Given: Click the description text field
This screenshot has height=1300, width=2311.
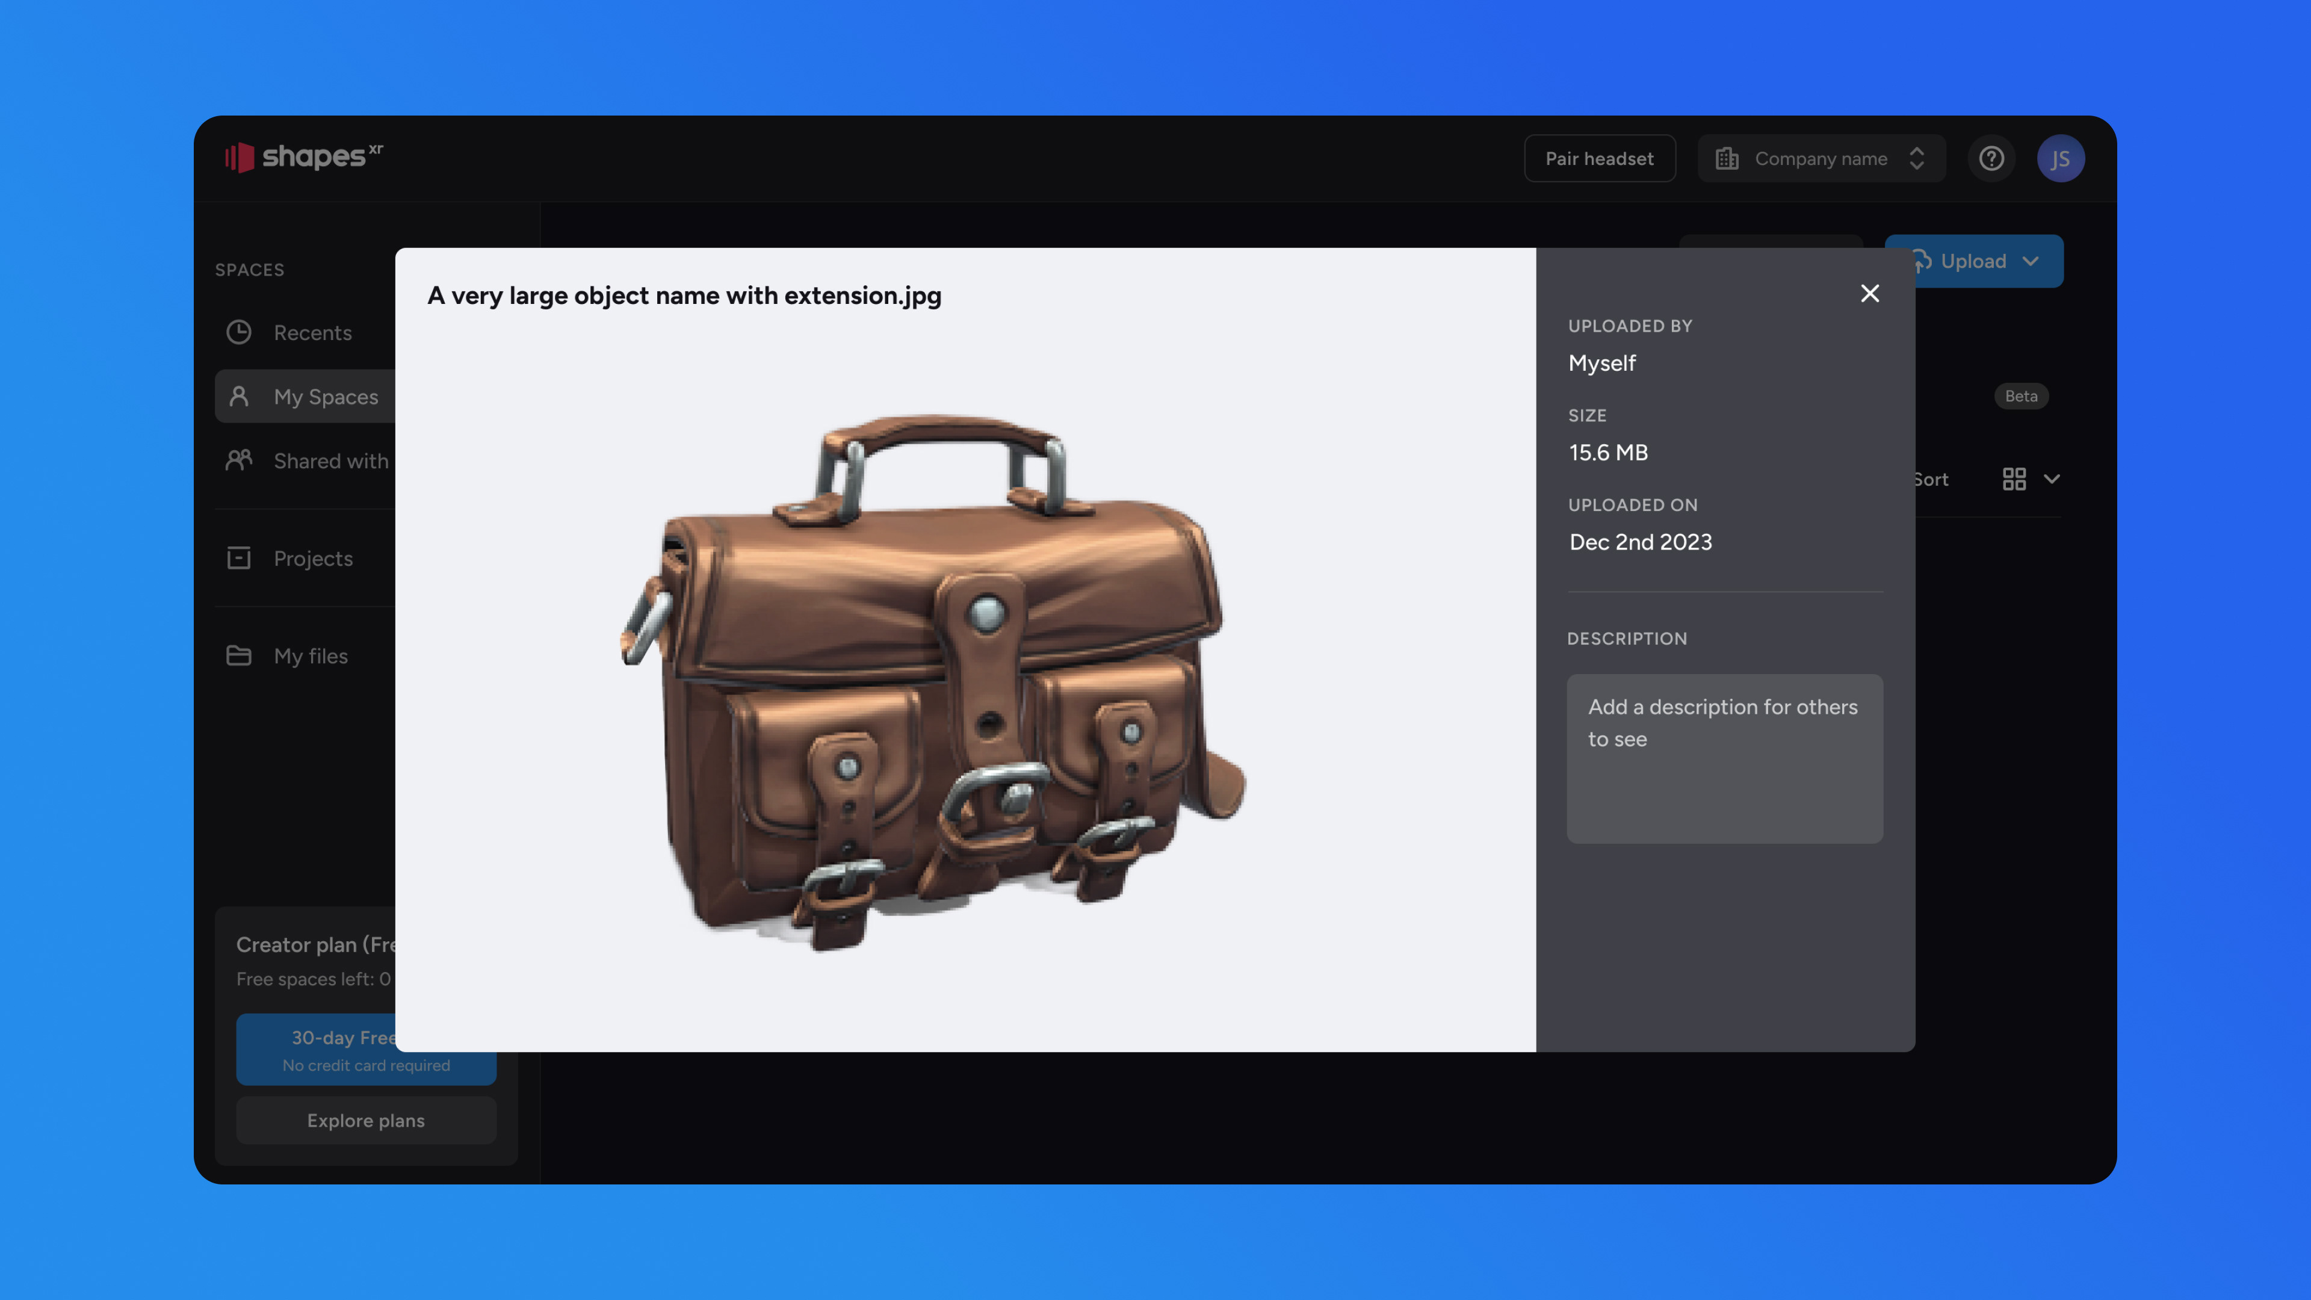Looking at the screenshot, I should coord(1724,758).
